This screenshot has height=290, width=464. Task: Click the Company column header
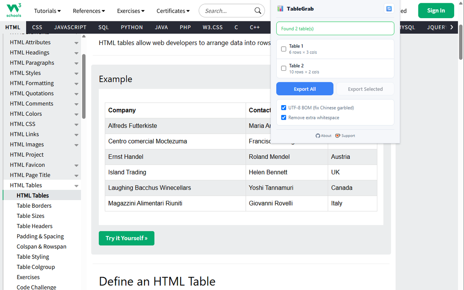tap(175, 110)
